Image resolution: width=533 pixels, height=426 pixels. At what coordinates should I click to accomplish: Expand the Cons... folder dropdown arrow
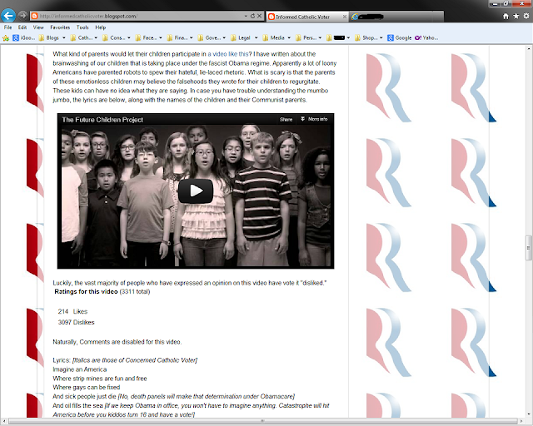129,38
